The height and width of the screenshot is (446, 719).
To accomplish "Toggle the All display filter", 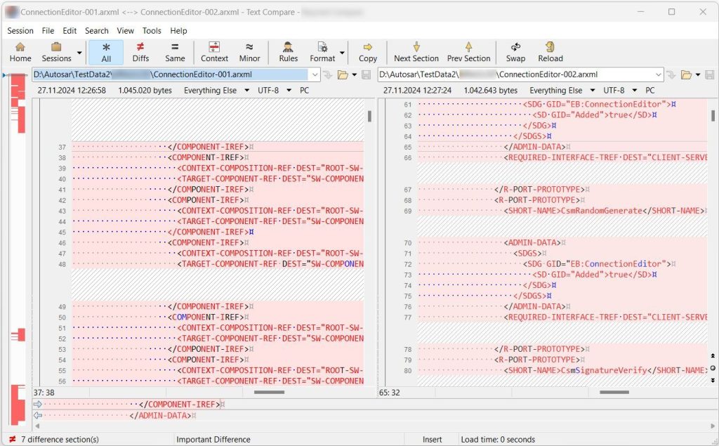I will (106, 52).
